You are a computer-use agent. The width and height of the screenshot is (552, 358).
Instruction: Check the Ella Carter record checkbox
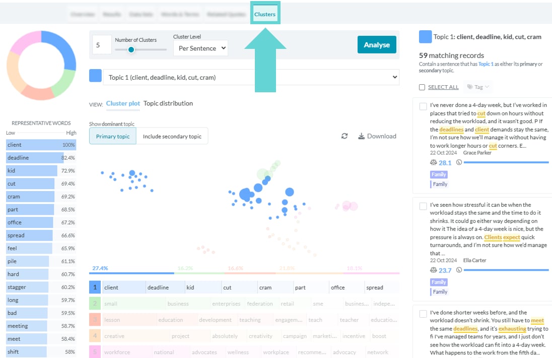[x=423, y=206]
